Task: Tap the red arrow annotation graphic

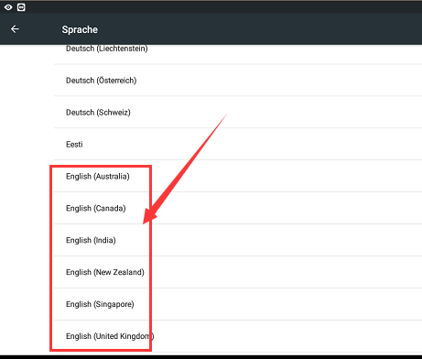Action: (x=185, y=169)
